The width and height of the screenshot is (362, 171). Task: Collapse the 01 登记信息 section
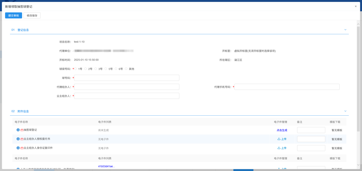pos(345,30)
